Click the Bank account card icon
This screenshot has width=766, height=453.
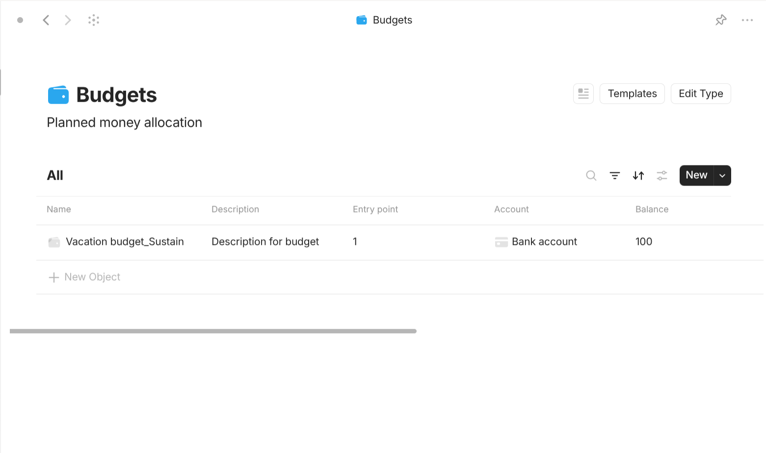[x=501, y=241]
